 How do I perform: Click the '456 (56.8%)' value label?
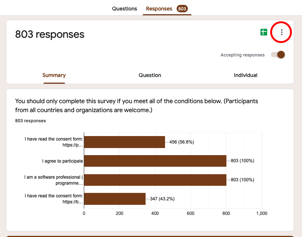point(181,142)
